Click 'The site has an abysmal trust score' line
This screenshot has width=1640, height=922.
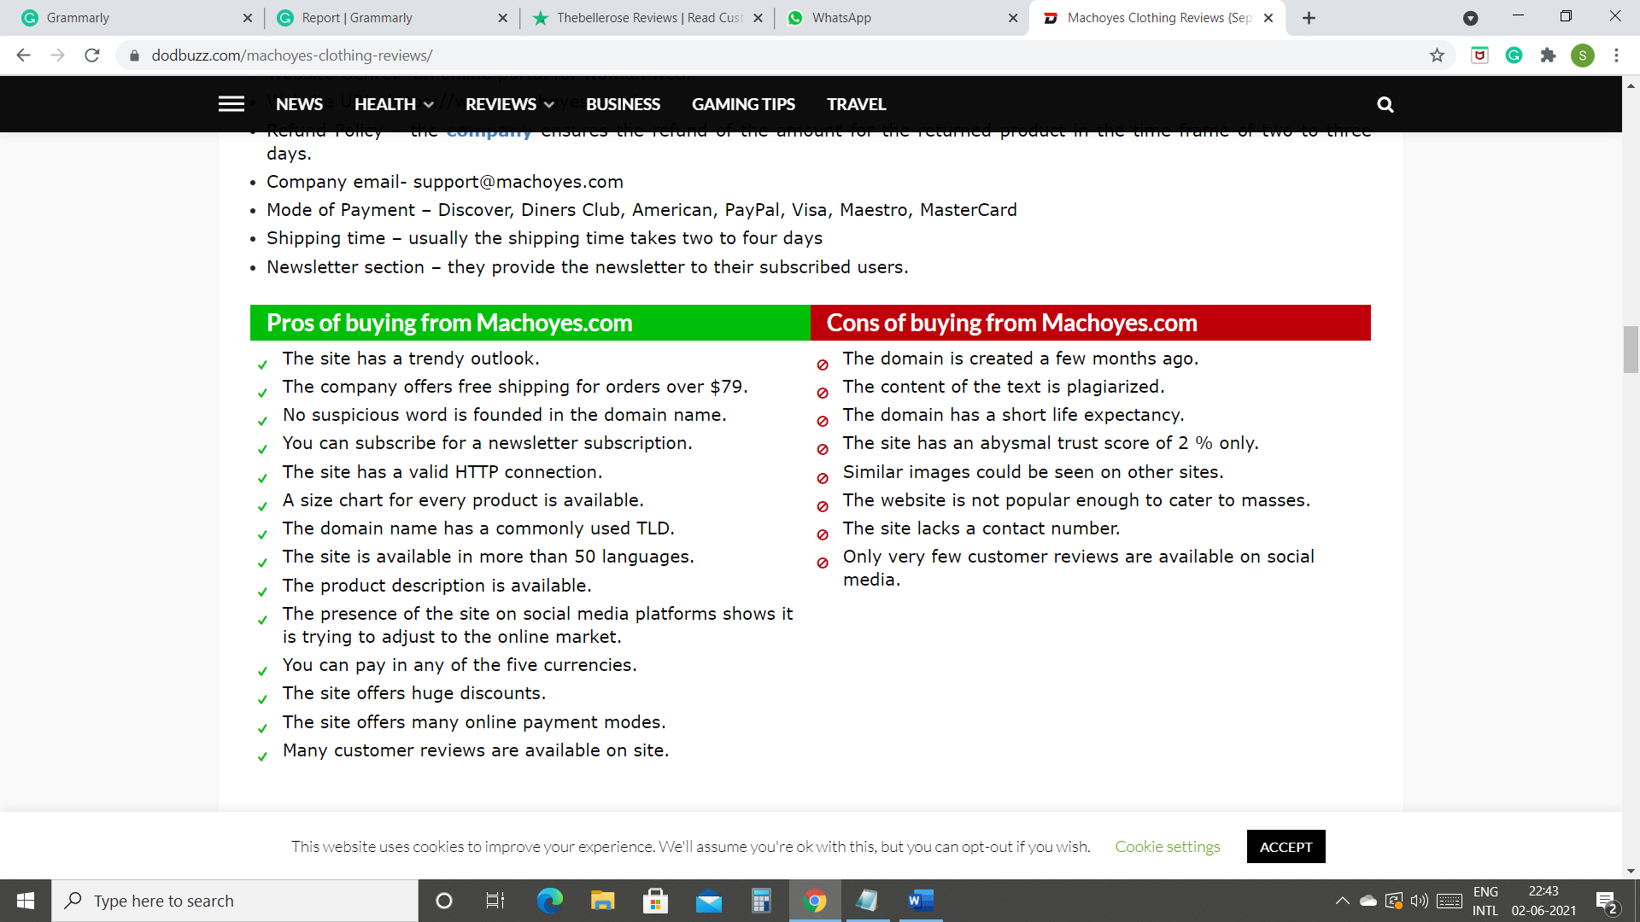click(1051, 443)
